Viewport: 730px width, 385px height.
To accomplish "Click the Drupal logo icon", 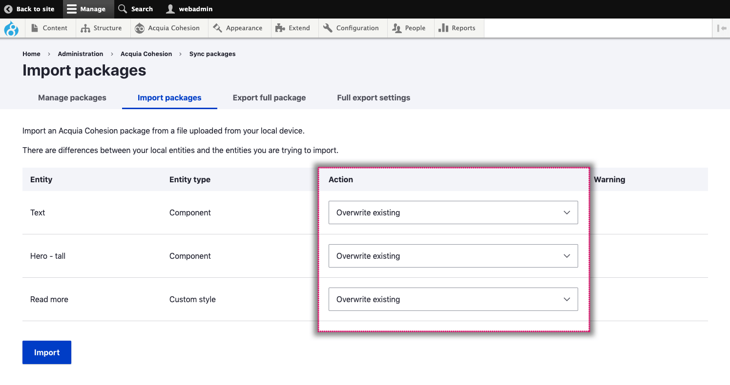I will (x=11, y=29).
